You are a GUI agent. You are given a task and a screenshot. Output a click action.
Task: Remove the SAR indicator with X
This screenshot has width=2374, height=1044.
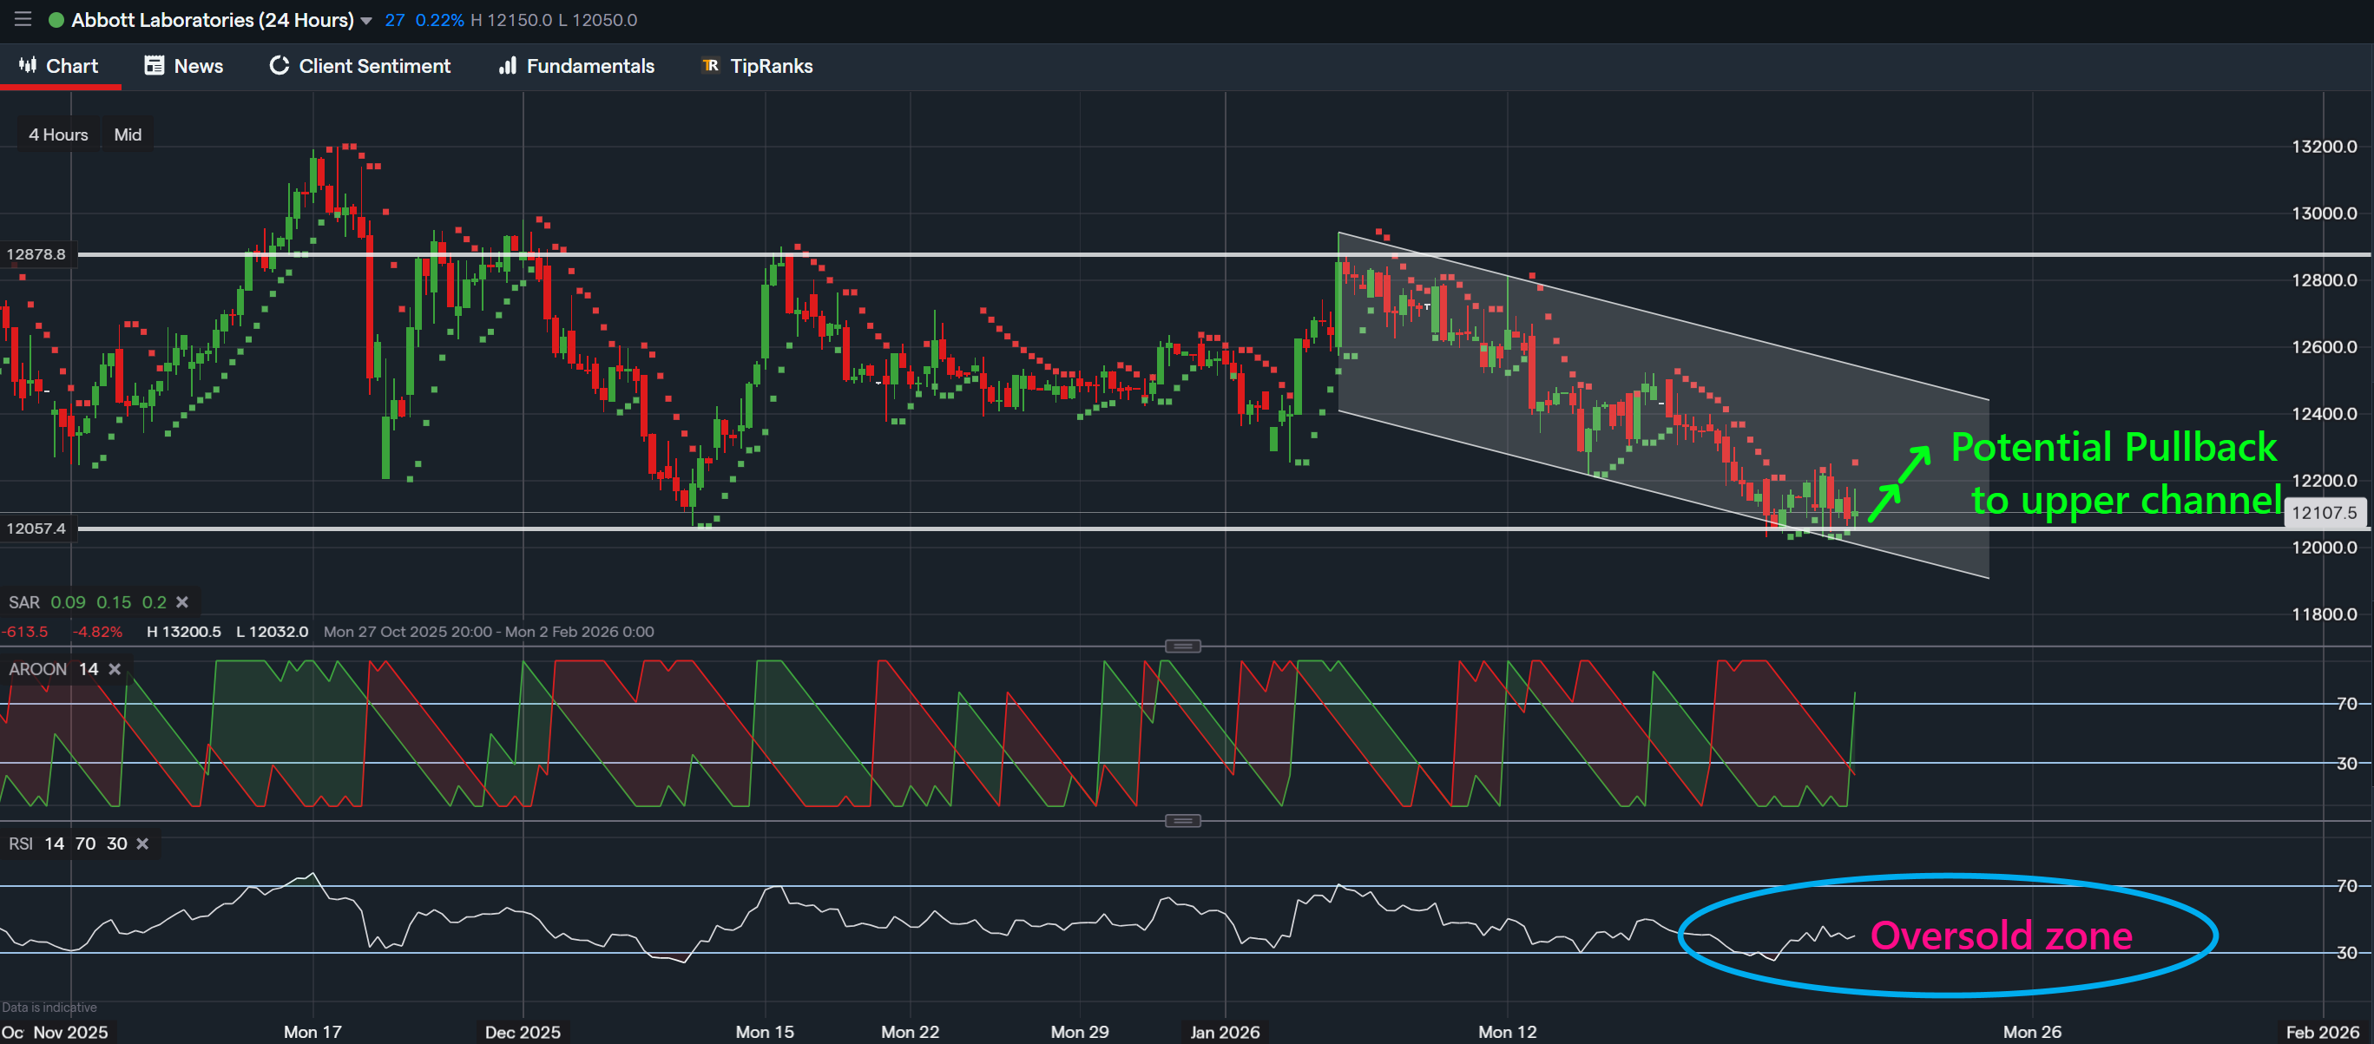(182, 601)
